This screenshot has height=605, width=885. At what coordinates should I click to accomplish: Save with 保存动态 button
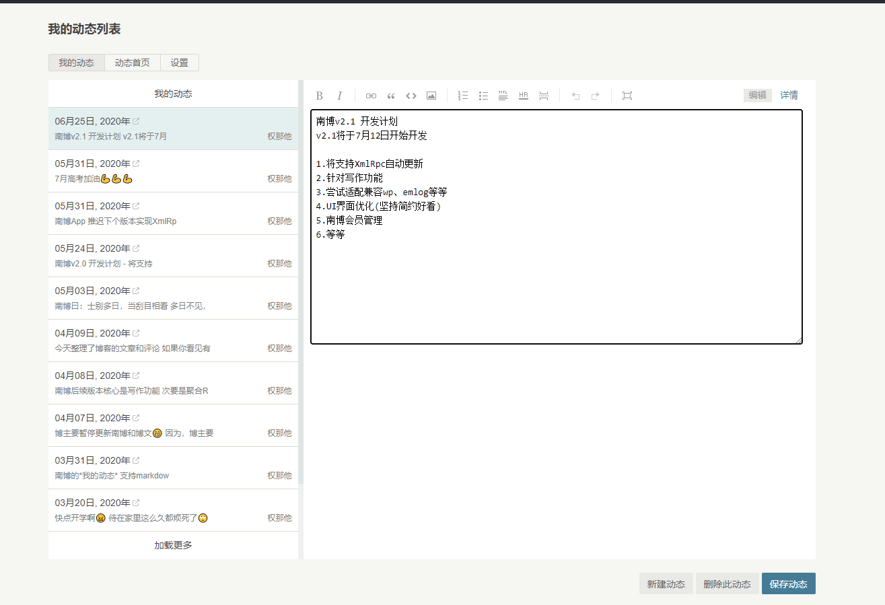(x=789, y=584)
